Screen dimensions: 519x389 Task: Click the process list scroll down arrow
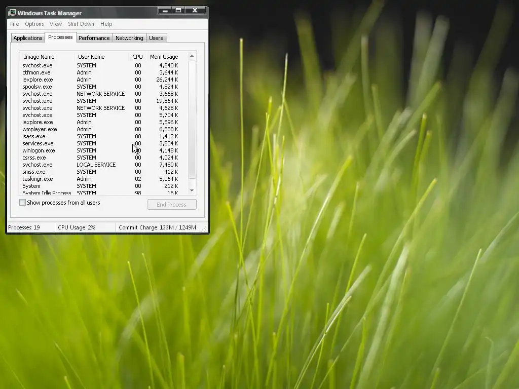pyautogui.click(x=192, y=190)
